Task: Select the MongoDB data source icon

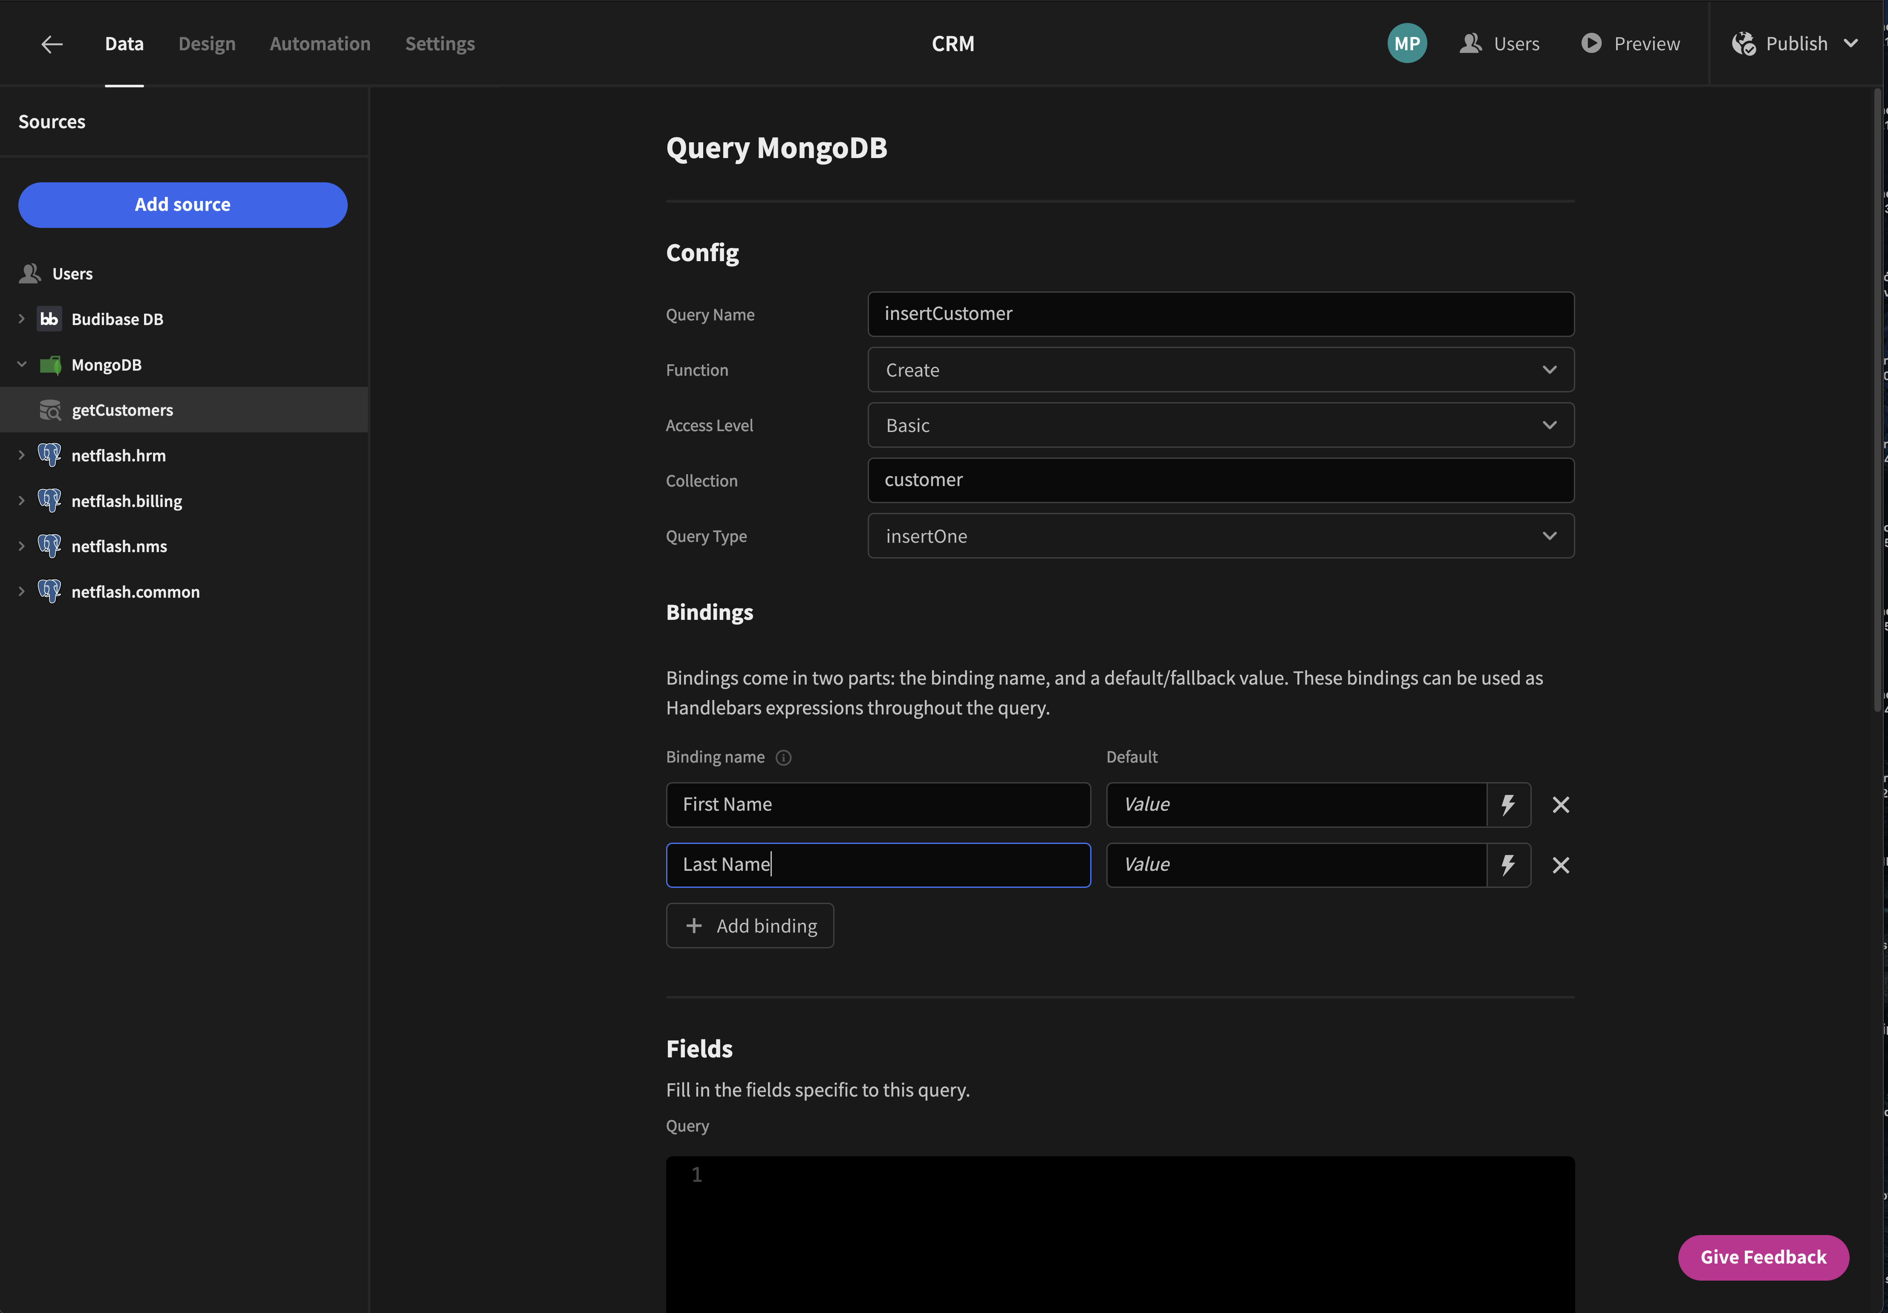Action: [50, 365]
